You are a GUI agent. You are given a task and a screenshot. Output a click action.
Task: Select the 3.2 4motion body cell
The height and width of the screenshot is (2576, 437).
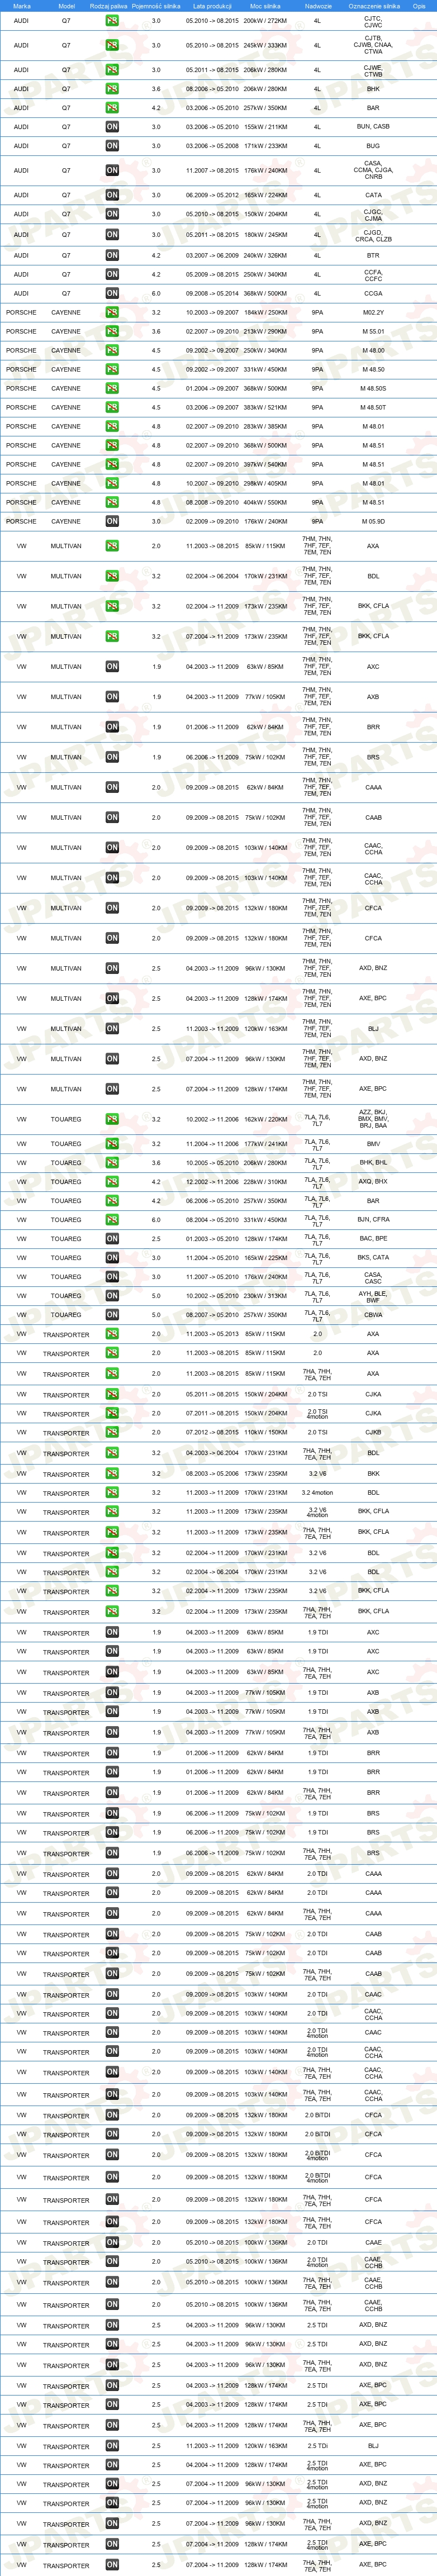click(x=317, y=1492)
